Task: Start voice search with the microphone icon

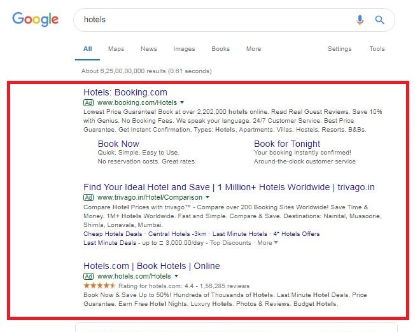Action: point(360,20)
